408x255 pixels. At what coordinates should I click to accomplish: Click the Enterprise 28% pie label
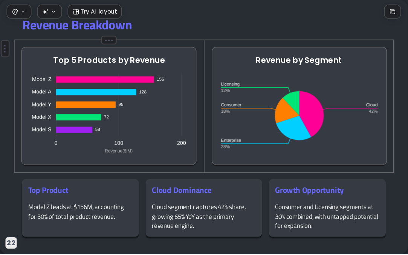click(231, 144)
